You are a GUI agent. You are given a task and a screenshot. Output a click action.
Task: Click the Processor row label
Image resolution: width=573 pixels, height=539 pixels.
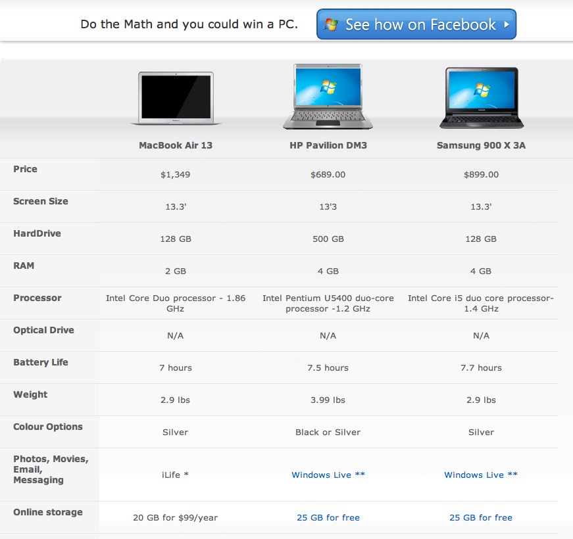tap(37, 298)
